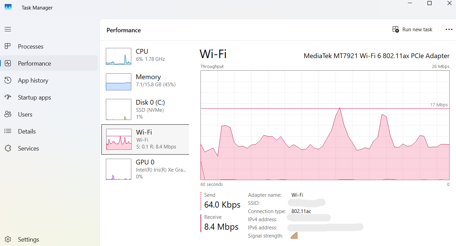
Task: Click the Startup apps gauge icon
Action: pyautogui.click(x=8, y=98)
